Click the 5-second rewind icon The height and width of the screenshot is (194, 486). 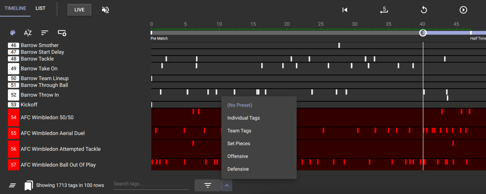(x=384, y=10)
